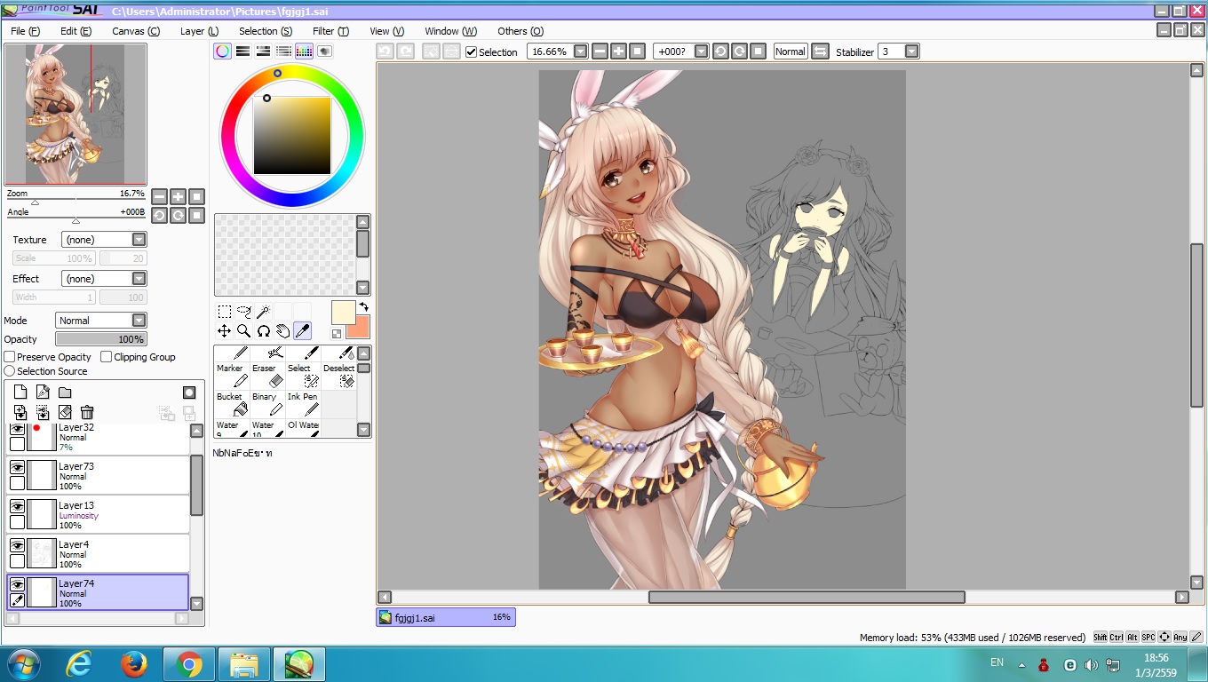This screenshot has height=682, width=1208.
Task: Create a new layer set folder
Action: click(65, 393)
